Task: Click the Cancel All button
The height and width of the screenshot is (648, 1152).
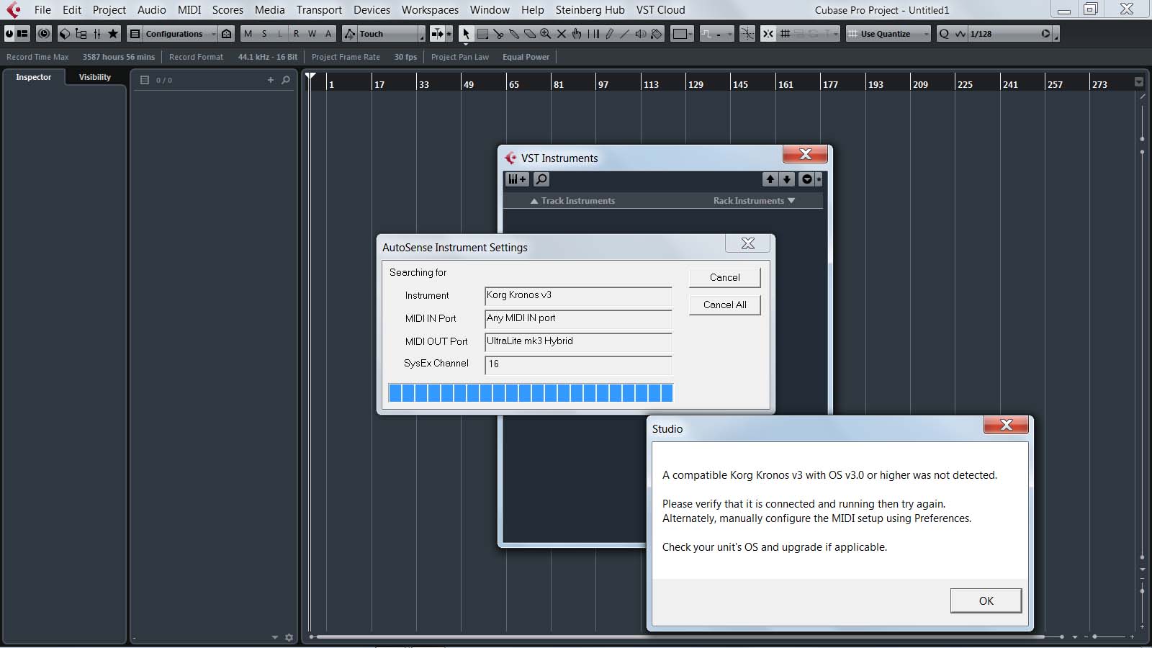Action: [x=724, y=305]
